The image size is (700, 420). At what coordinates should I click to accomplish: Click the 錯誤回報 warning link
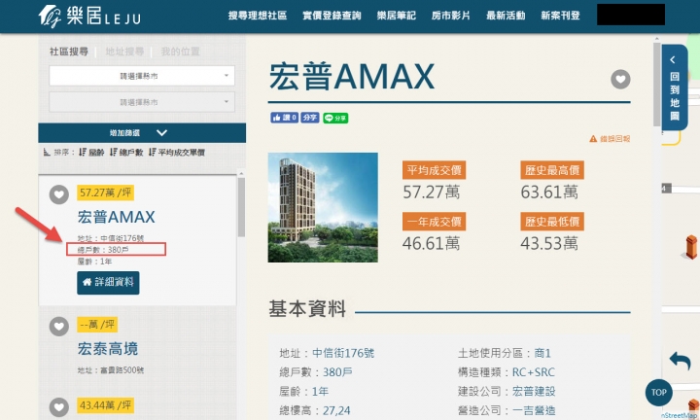click(x=610, y=139)
